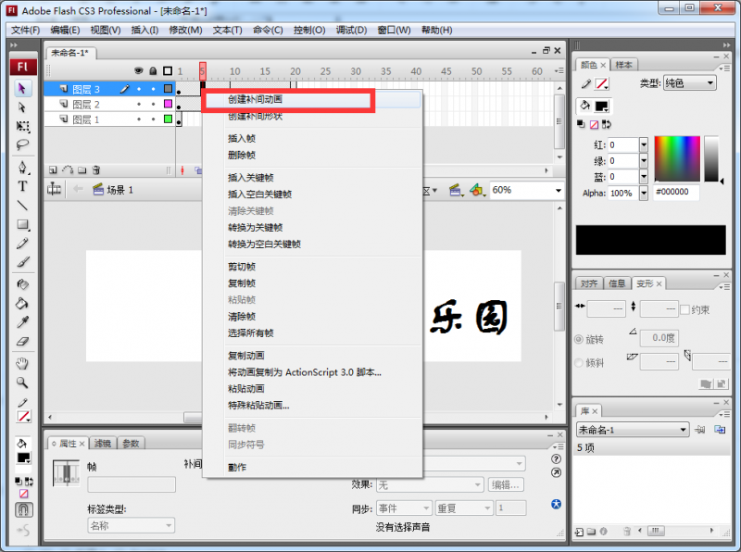Toggle visibility dot for 图层 1
Image resolution: width=741 pixels, height=552 pixels.
click(139, 119)
